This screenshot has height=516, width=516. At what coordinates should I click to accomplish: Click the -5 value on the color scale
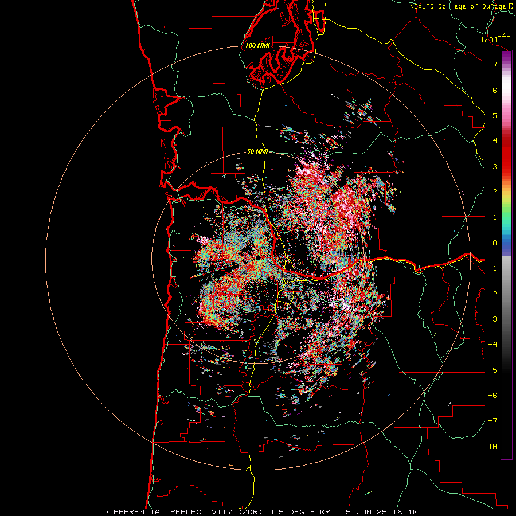pyautogui.click(x=492, y=370)
